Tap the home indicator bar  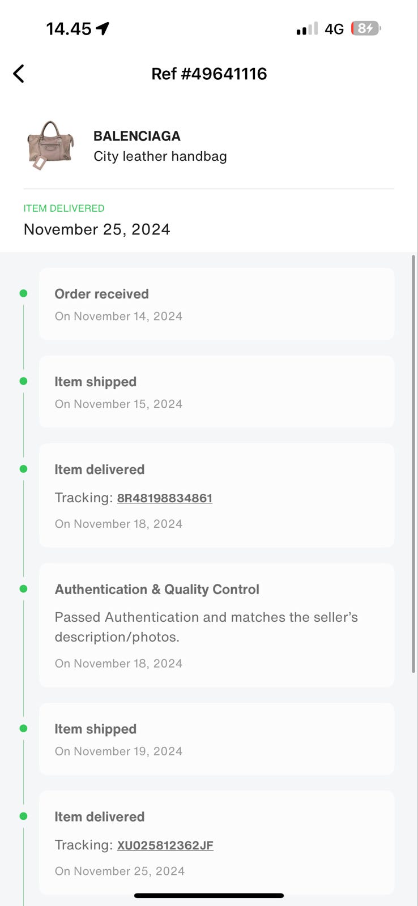click(209, 895)
